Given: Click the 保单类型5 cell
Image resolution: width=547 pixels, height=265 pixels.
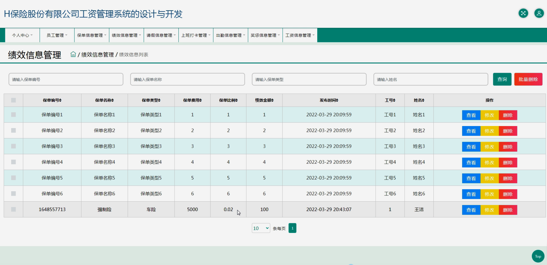Looking at the screenshot, I should [151, 178].
